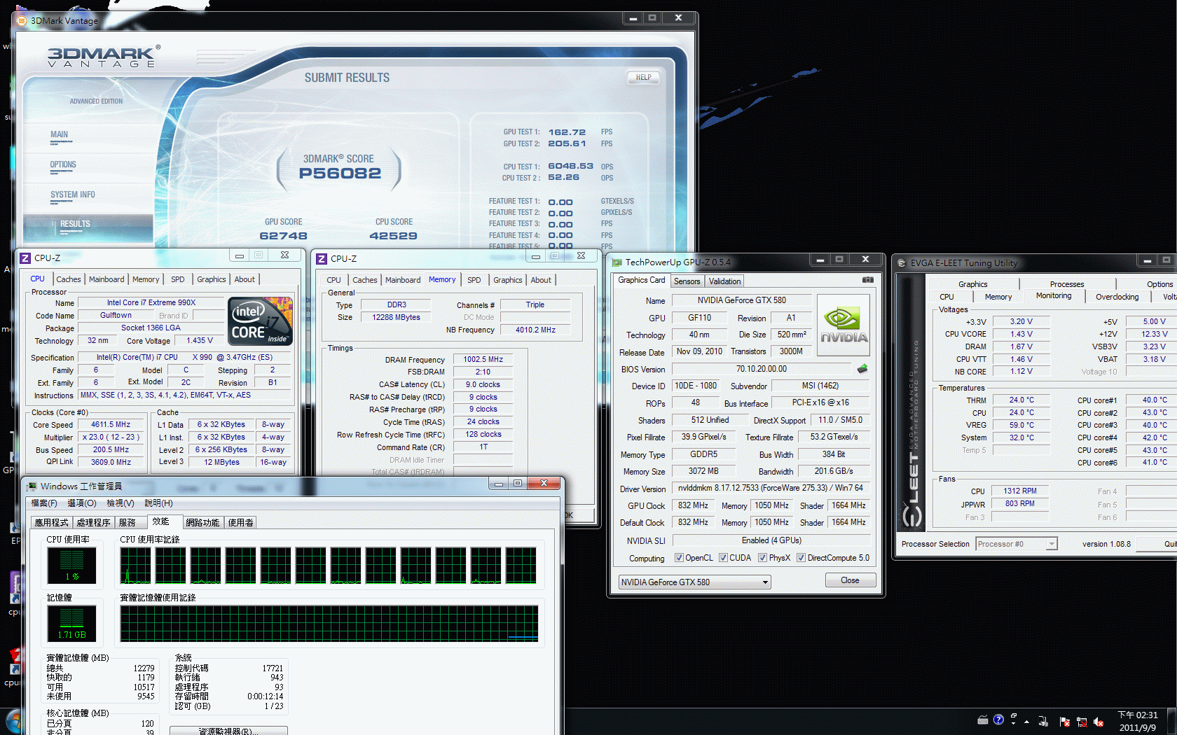This screenshot has height=735, width=1177.
Task: Click the 3DMark score P56082
Action: pos(340,174)
